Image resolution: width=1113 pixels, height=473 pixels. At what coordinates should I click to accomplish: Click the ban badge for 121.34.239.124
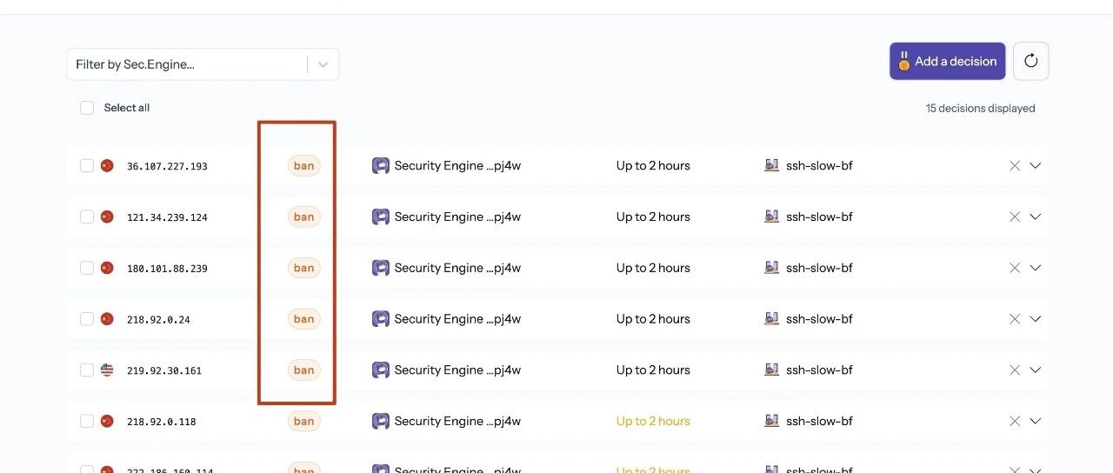[x=303, y=217]
